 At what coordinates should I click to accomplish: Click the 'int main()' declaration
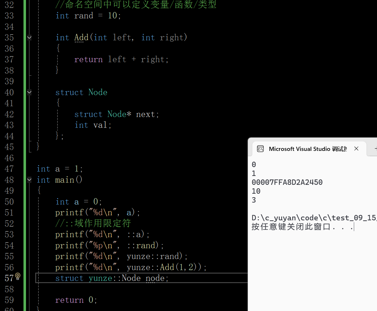click(59, 180)
